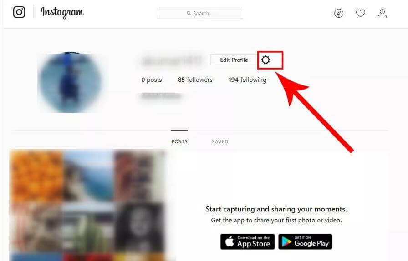Open the settings gear icon beside Edit Profile
Viewport: 408px width, 261px height.
265,60
